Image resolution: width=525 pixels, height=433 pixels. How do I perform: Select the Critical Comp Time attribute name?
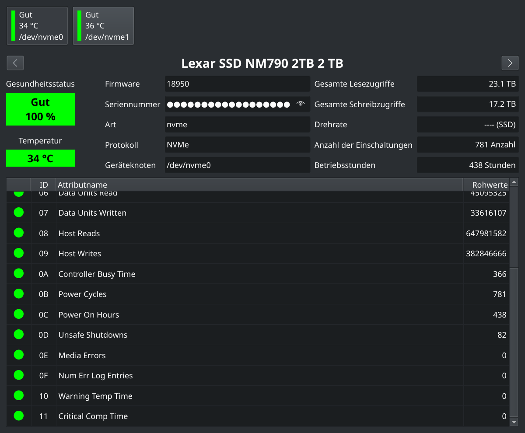pos(93,416)
